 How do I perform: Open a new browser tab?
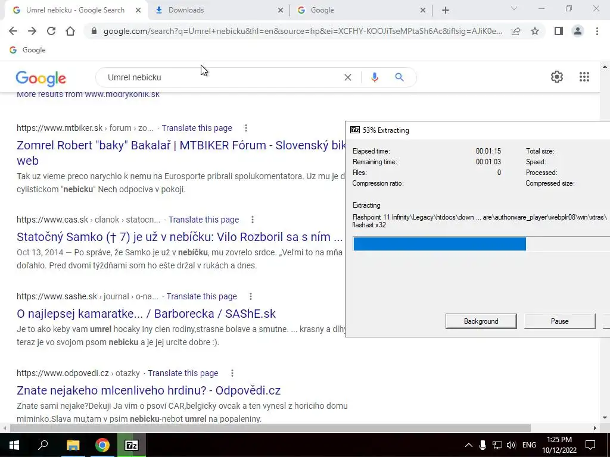(x=446, y=11)
